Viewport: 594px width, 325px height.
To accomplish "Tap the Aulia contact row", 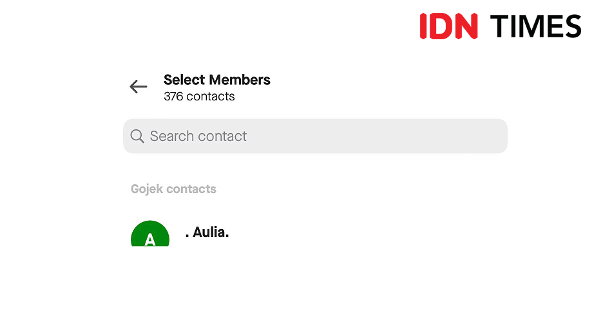I will click(x=309, y=233).
